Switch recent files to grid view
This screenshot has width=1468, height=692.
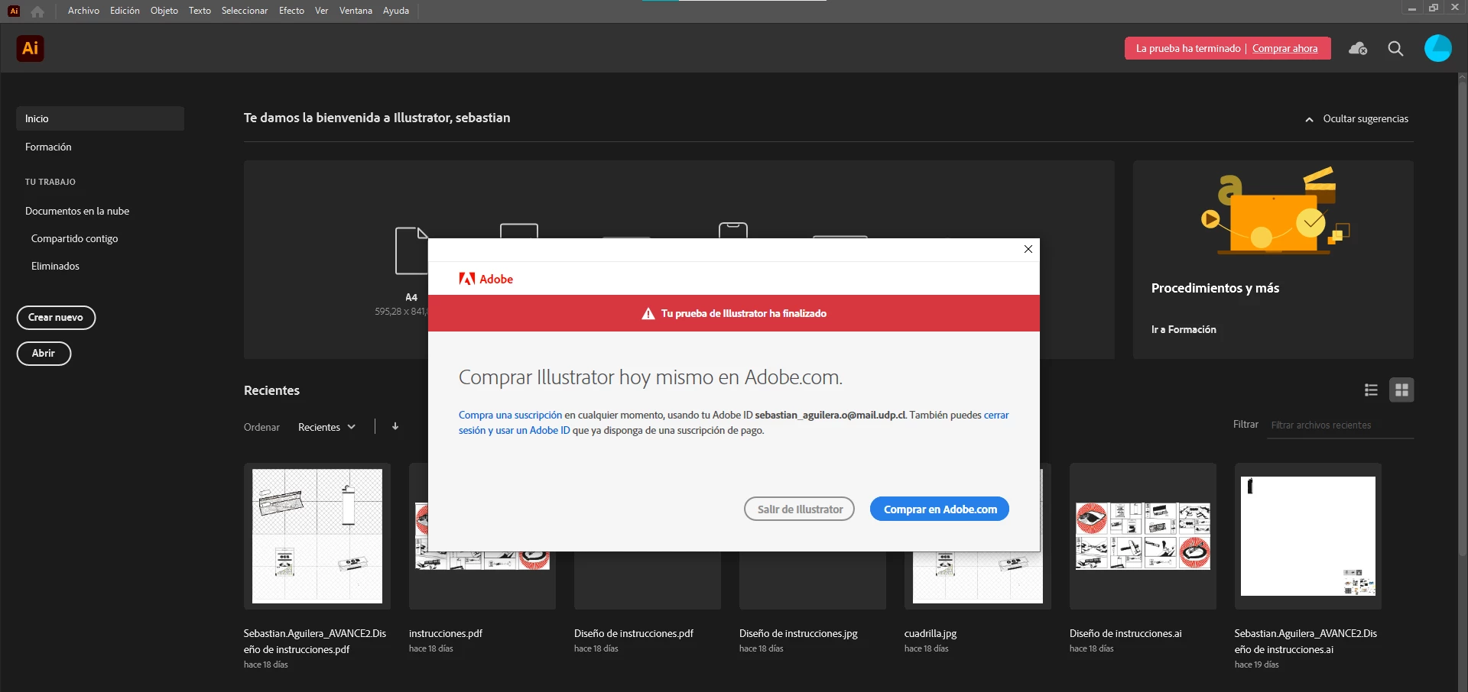(1401, 390)
